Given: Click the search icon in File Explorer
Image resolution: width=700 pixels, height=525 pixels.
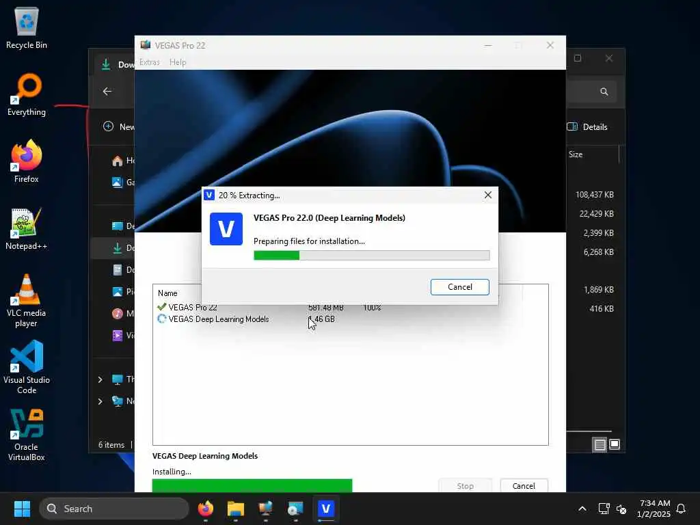Looking at the screenshot, I should tap(604, 92).
